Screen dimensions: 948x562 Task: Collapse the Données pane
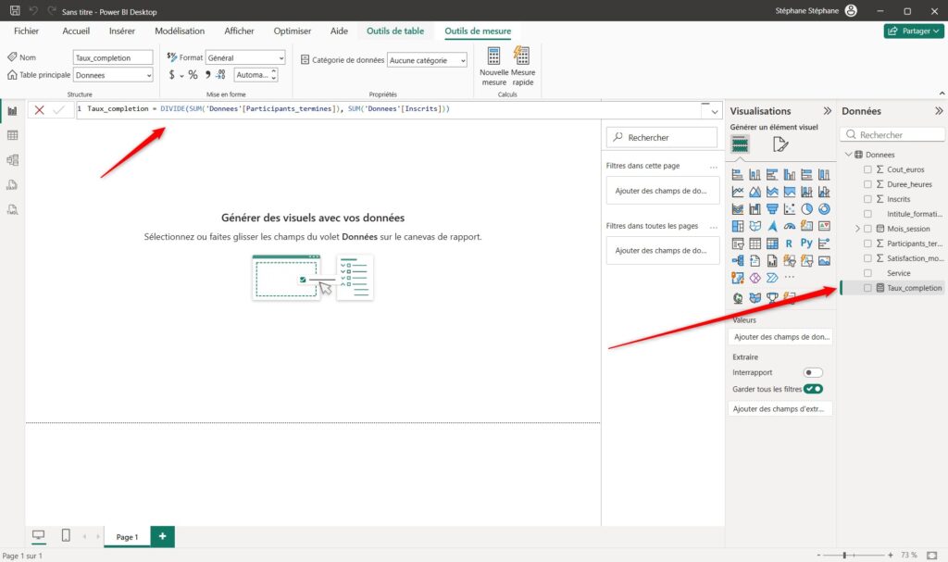(x=939, y=111)
